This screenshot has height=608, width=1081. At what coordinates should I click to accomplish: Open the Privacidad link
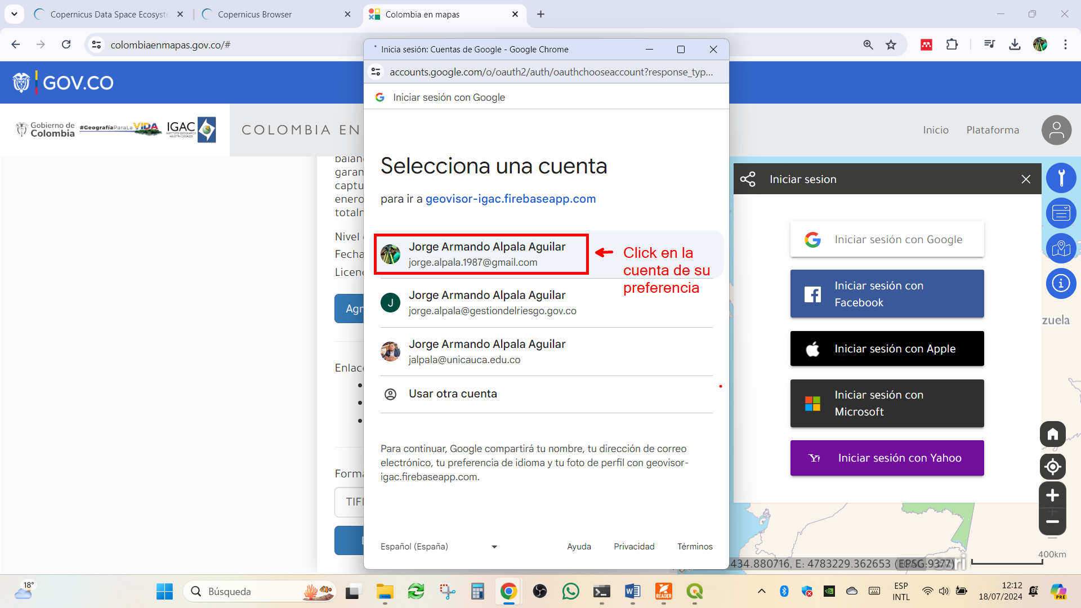click(634, 547)
